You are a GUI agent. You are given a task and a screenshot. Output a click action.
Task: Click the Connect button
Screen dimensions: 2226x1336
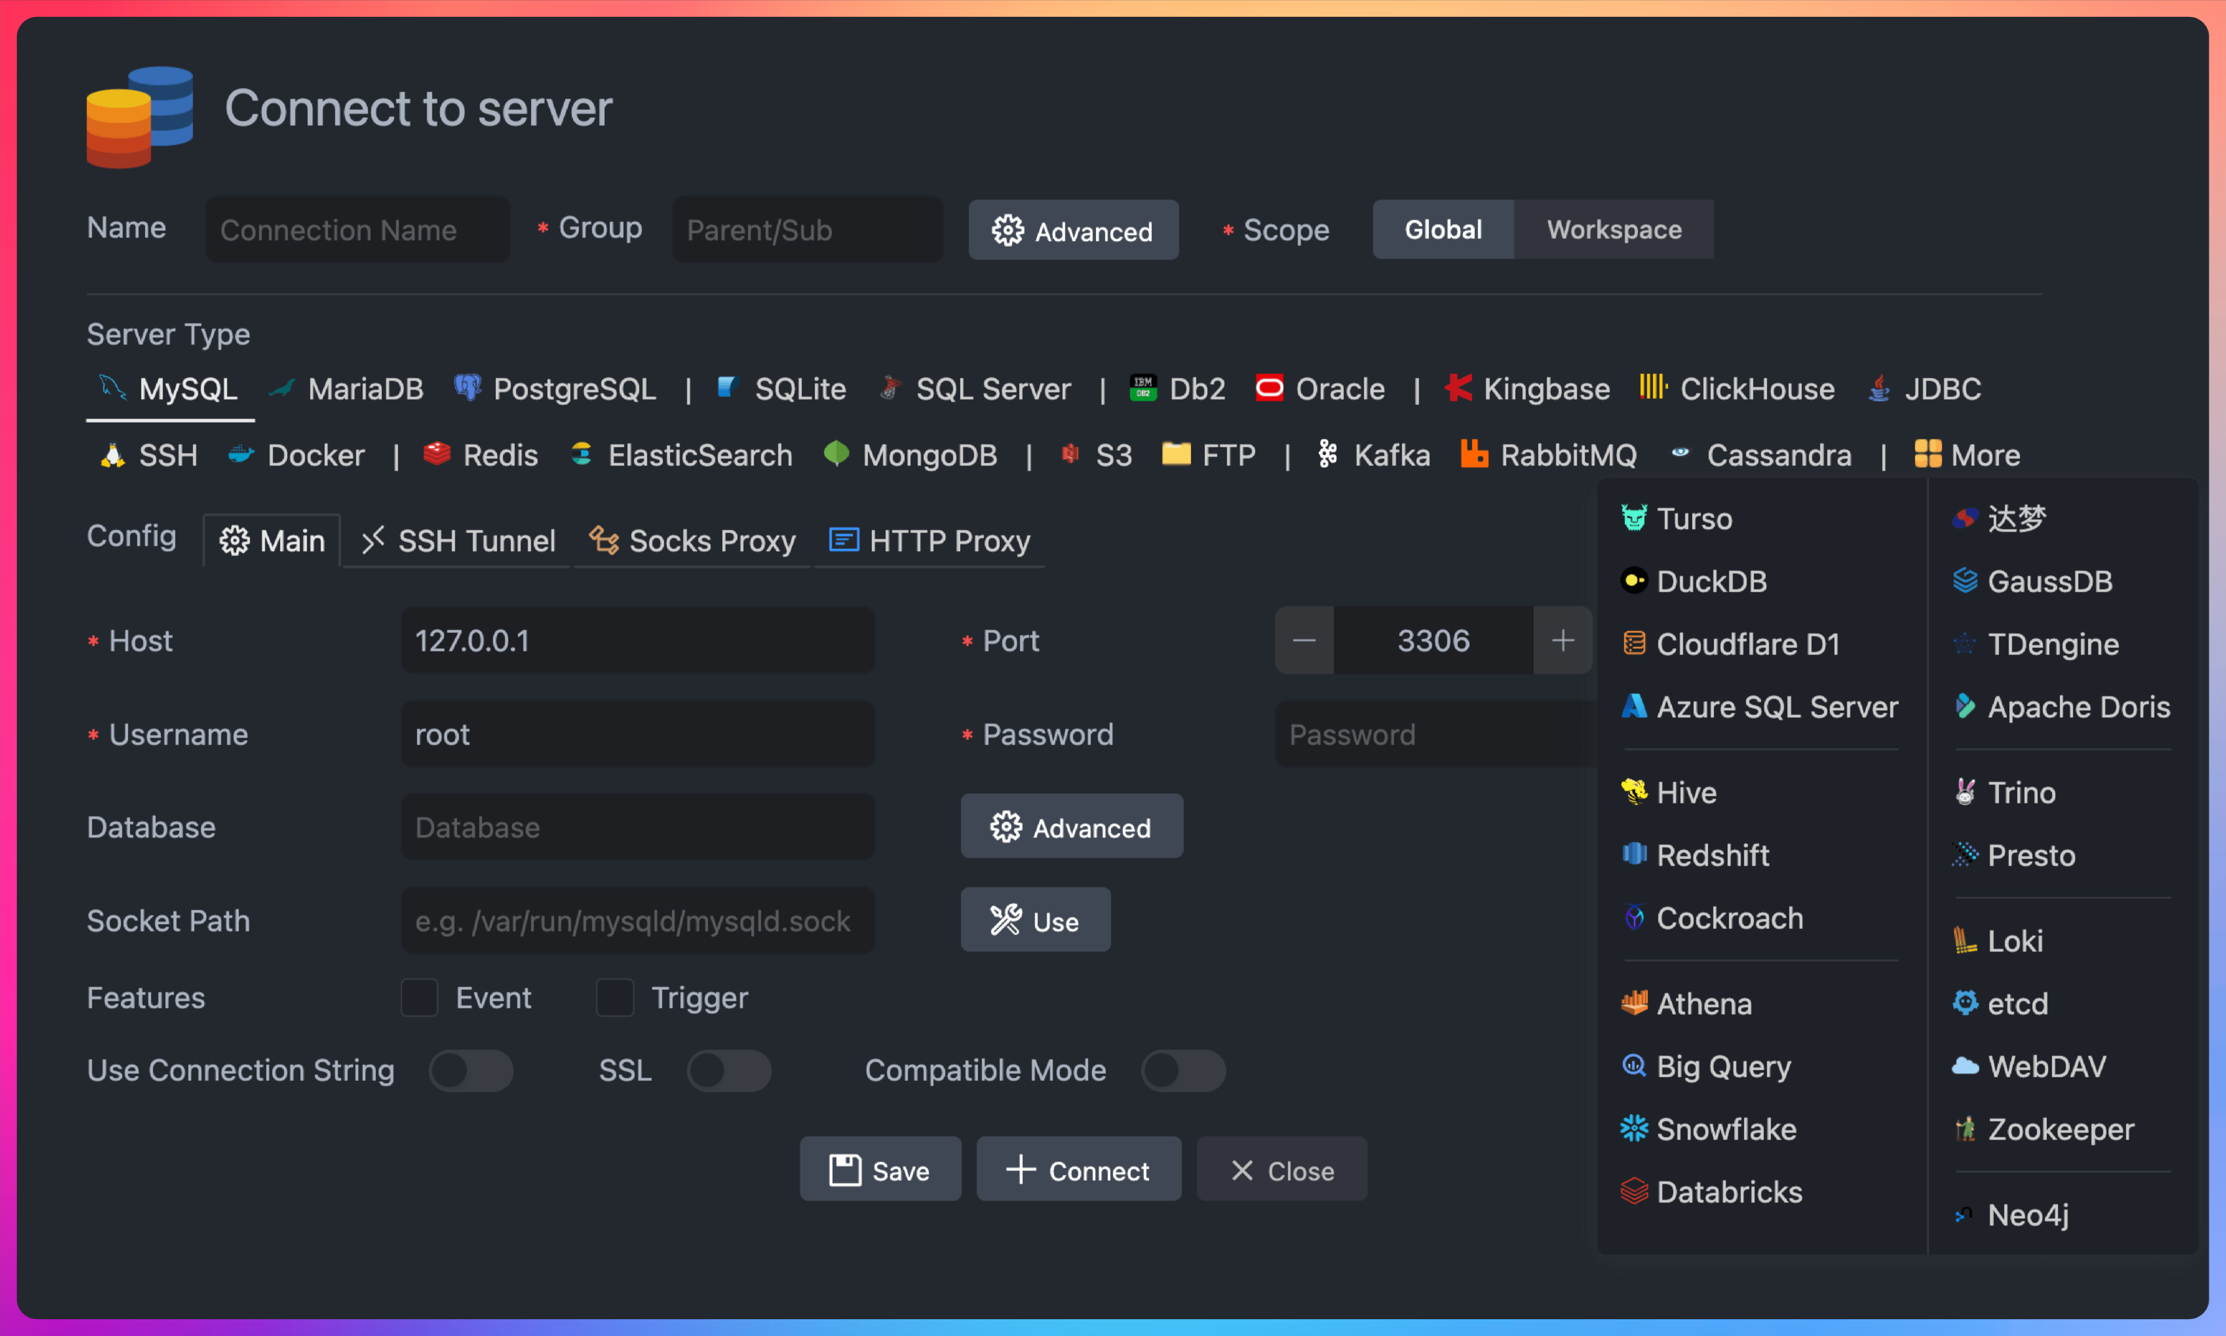(x=1078, y=1169)
